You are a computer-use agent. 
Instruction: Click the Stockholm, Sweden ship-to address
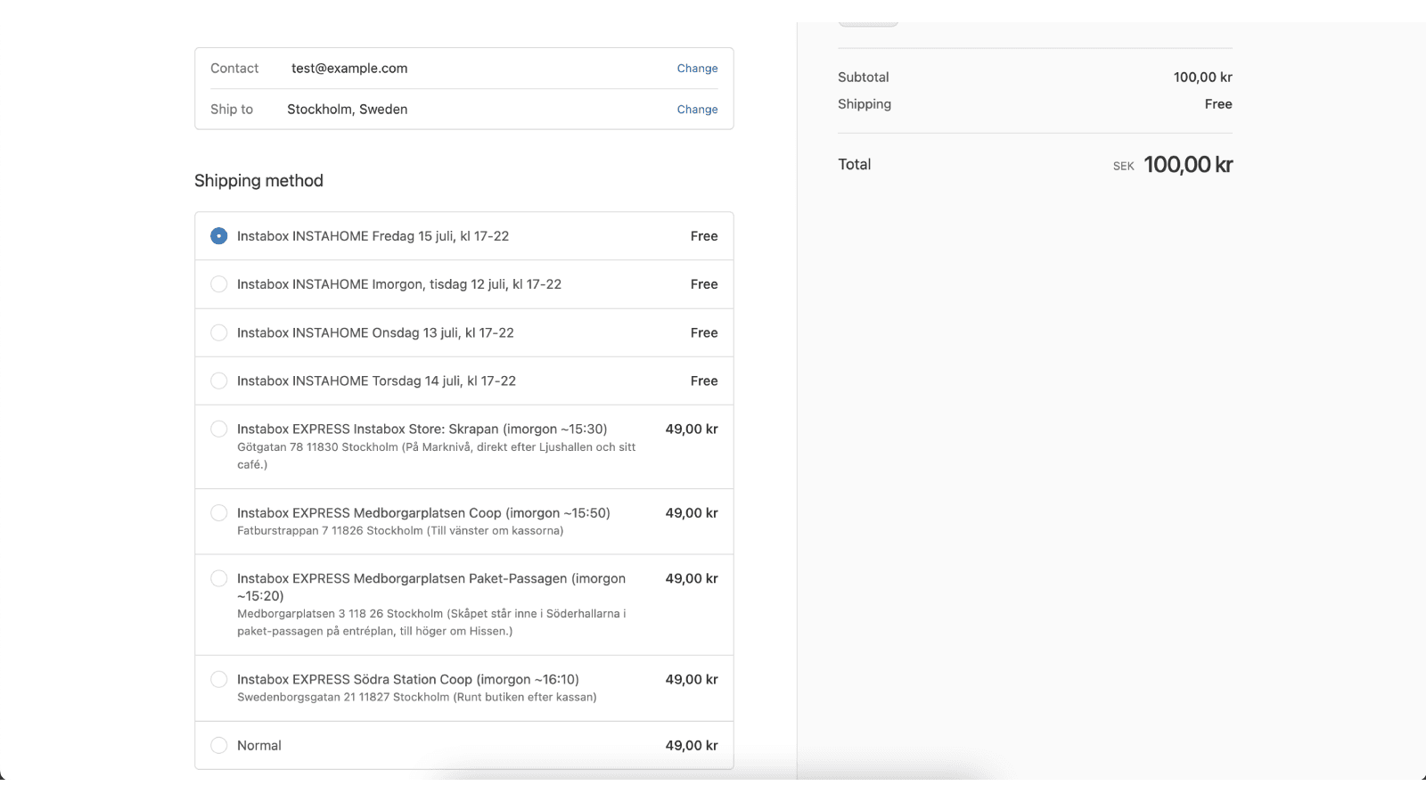pos(347,109)
